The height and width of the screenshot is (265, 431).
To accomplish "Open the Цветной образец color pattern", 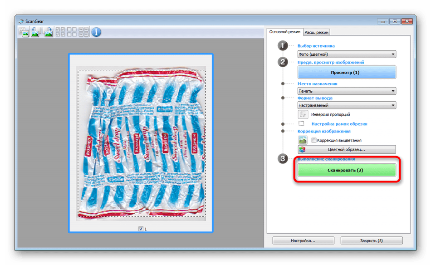I will click(x=347, y=149).
